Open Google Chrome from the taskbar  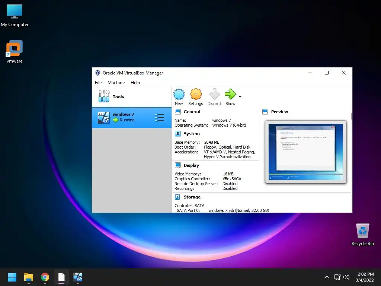pyautogui.click(x=45, y=277)
